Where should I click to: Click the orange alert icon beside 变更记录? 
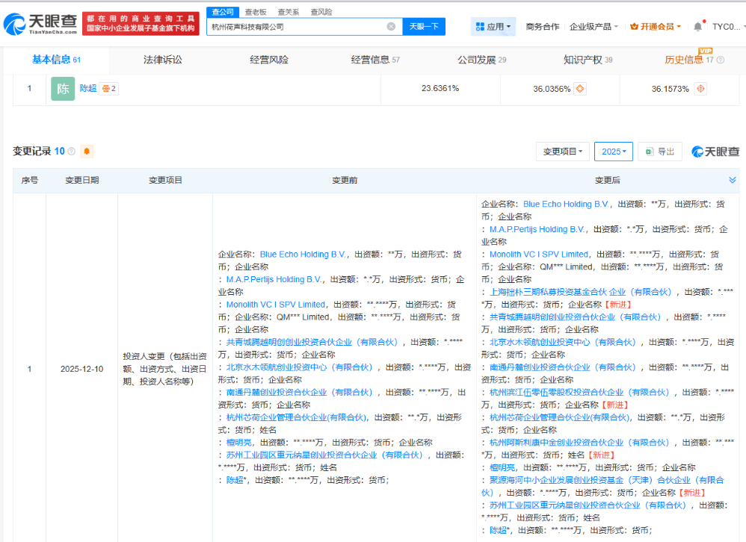point(87,152)
